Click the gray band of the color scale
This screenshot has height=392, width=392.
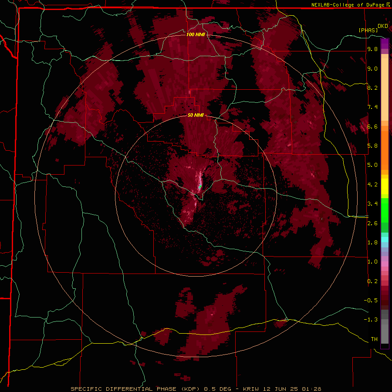[385, 328]
